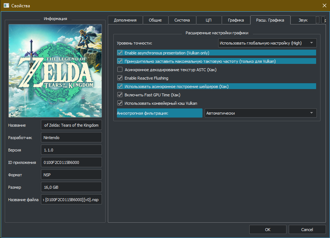
Task: Click the Информация group title
Action: coord(55,19)
